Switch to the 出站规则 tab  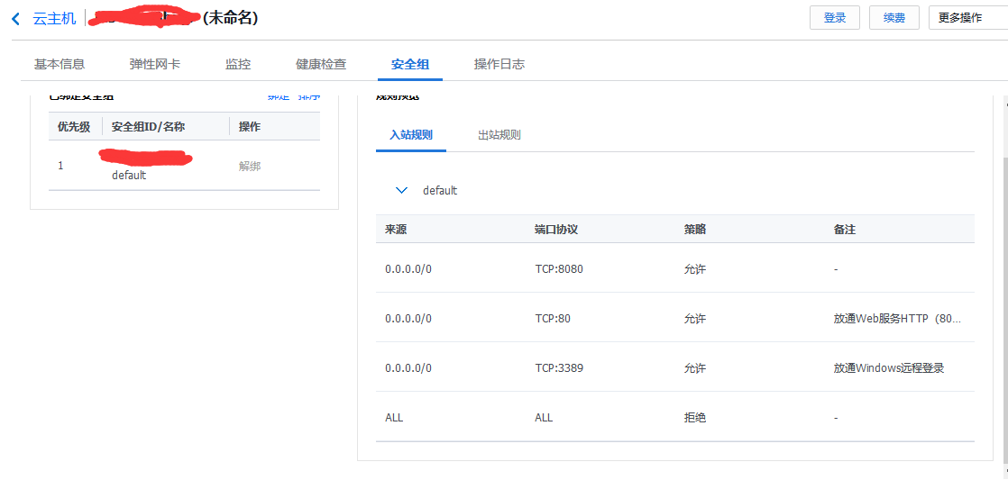(499, 135)
